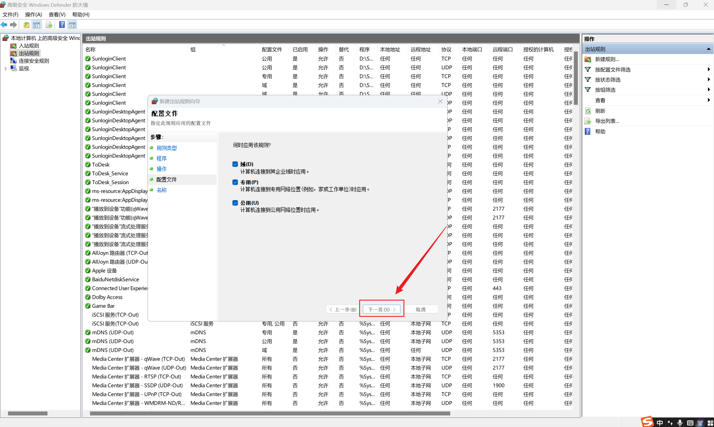Viewport: 714px width, 427px height.
Task: Click the 上一步(B) button
Action: pos(342,309)
